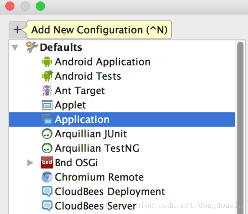The image size is (248, 214).
Task: Click the red close window button
Action: pos(10,6)
